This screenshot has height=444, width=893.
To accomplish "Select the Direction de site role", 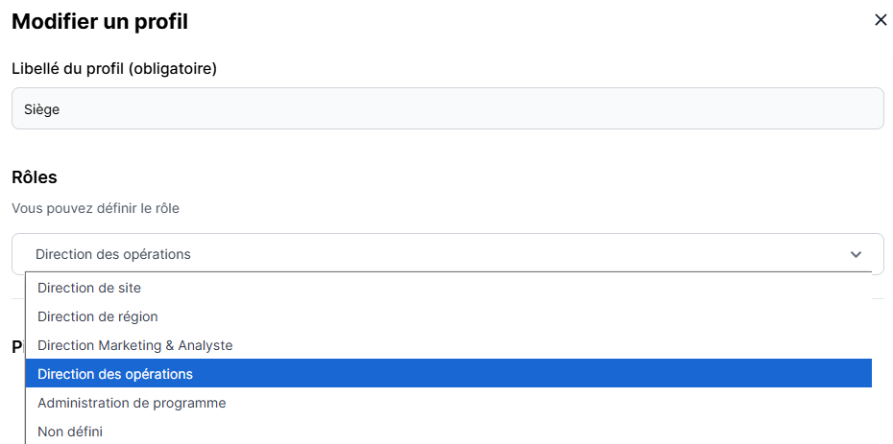I will [x=89, y=288].
